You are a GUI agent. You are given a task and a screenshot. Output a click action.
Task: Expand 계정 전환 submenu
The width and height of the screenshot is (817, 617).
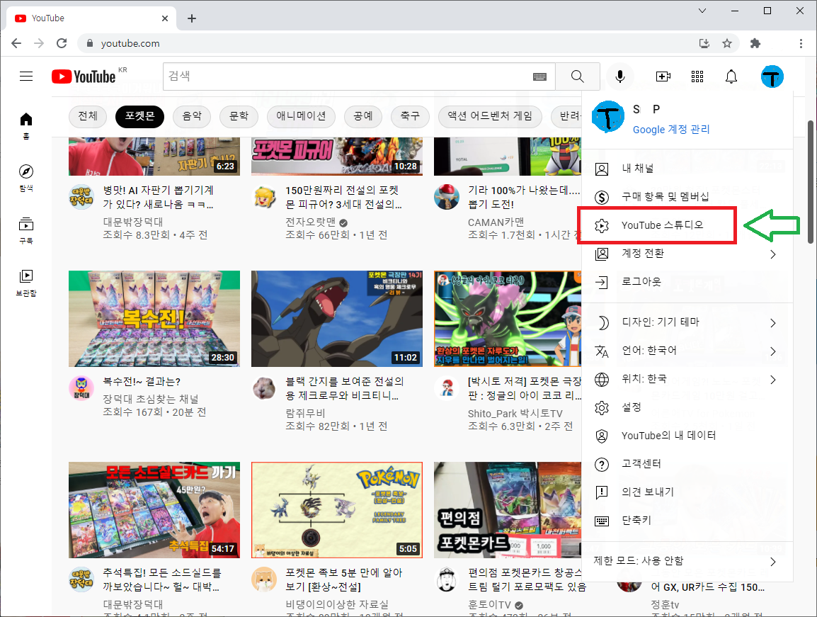coord(687,254)
